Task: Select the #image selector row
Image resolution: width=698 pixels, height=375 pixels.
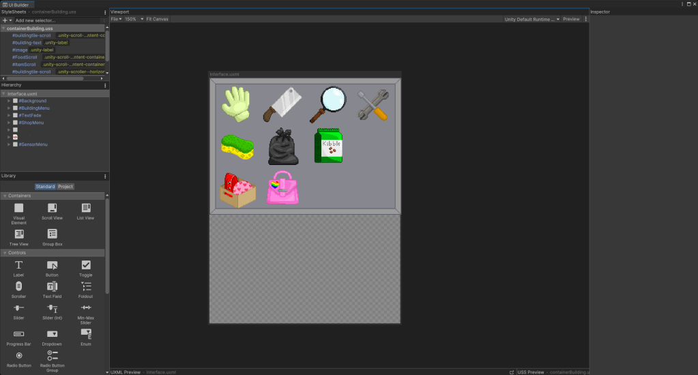Action: (x=53, y=50)
